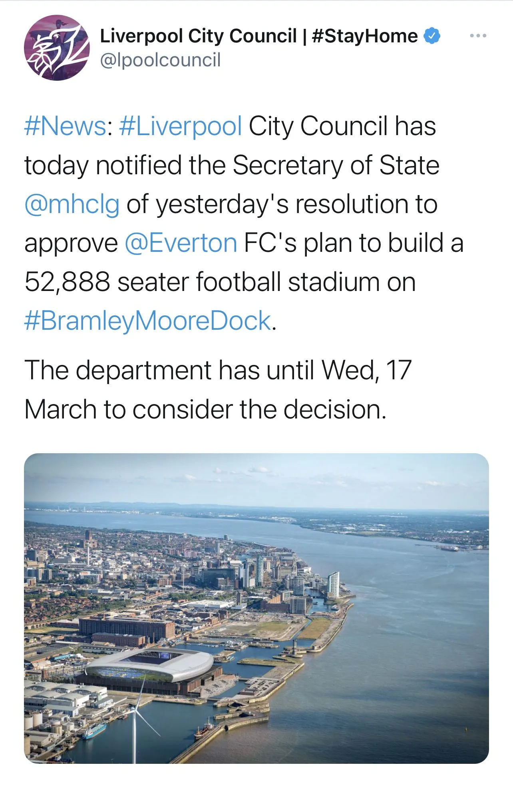Image resolution: width=513 pixels, height=789 pixels.
Task: Click the blue verified badge
Action: [432, 36]
